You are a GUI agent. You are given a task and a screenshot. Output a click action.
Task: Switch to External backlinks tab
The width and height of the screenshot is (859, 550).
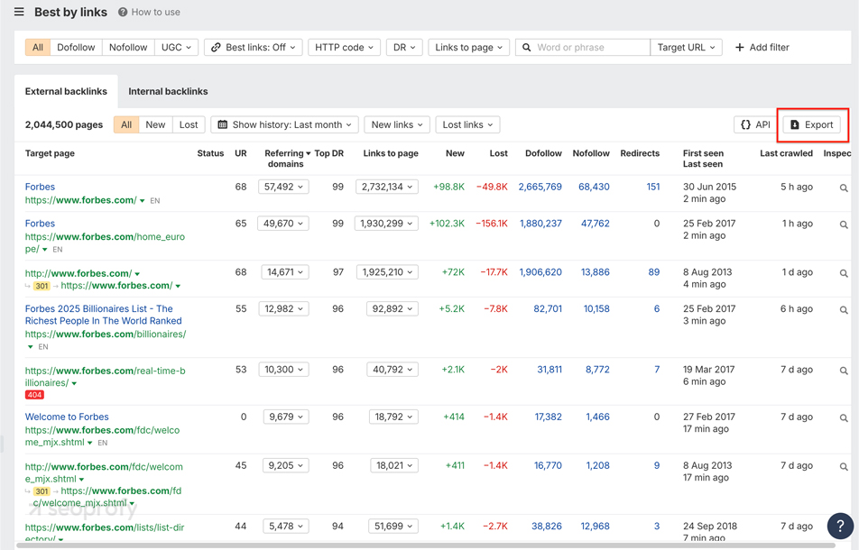click(x=66, y=91)
